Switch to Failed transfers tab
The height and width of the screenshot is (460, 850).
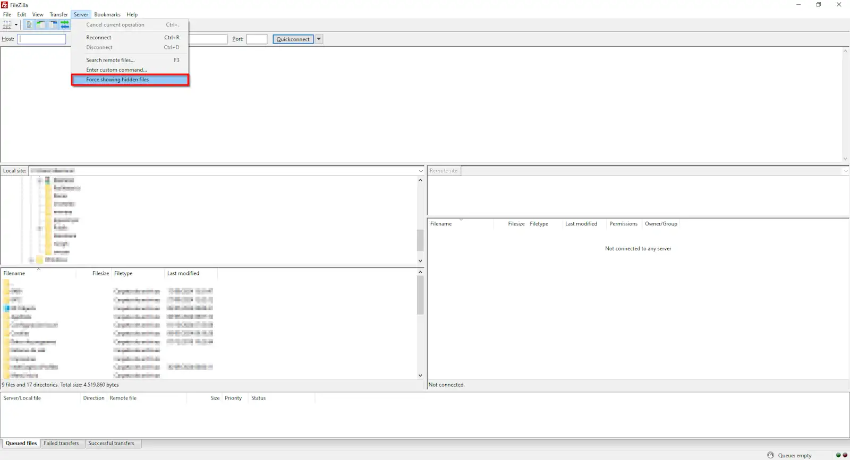[x=61, y=444]
